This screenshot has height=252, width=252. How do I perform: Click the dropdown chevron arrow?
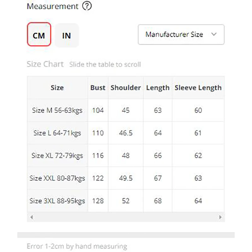click(x=214, y=34)
